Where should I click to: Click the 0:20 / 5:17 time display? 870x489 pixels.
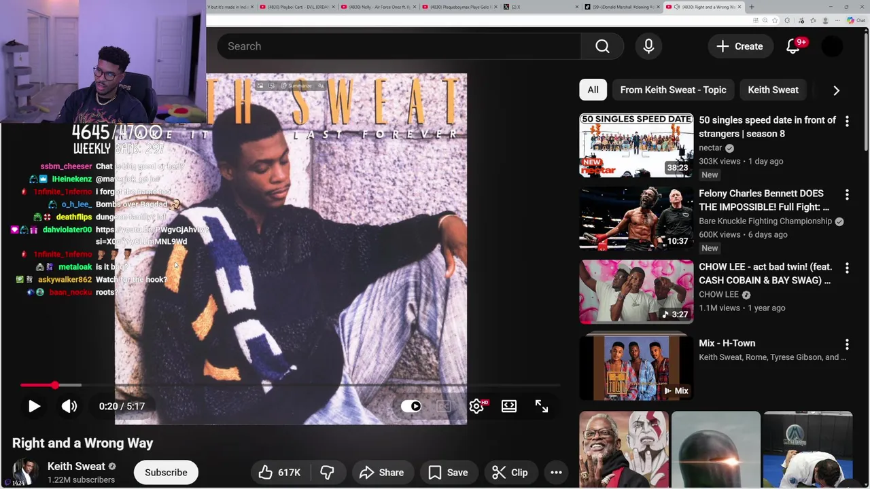(x=122, y=406)
